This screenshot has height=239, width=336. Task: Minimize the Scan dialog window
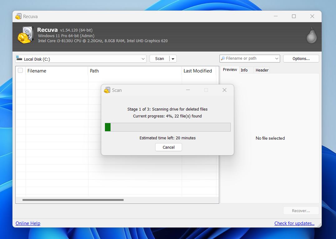point(188,90)
